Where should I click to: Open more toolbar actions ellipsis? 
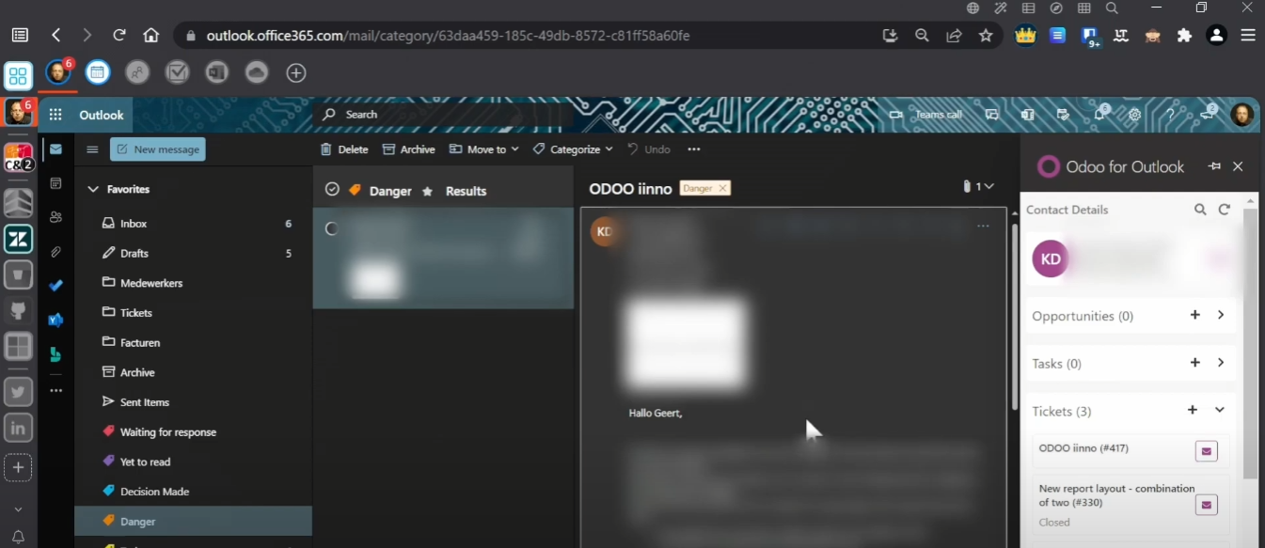pos(694,149)
